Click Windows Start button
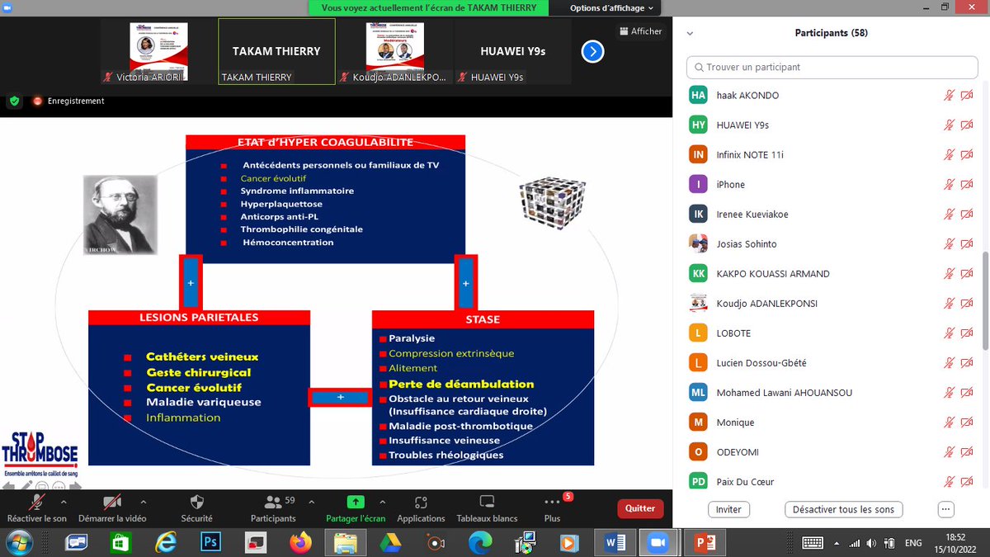The image size is (990, 557). pos(18,542)
